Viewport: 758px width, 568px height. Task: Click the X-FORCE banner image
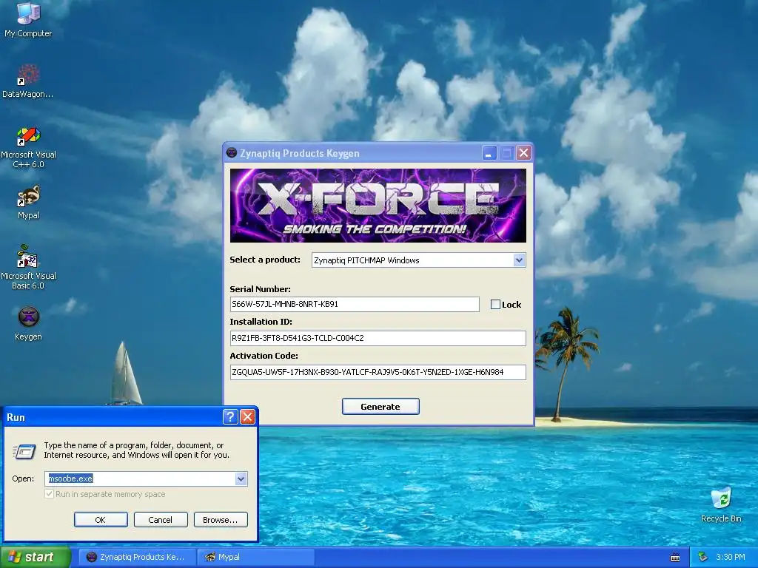click(x=378, y=206)
